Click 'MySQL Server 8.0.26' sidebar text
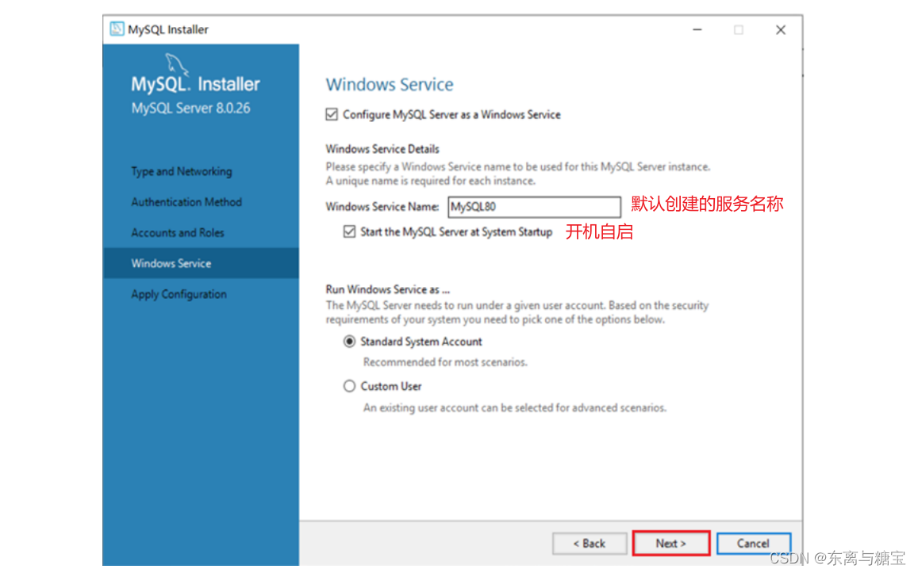Screen dimensions: 918x573 (x=190, y=108)
